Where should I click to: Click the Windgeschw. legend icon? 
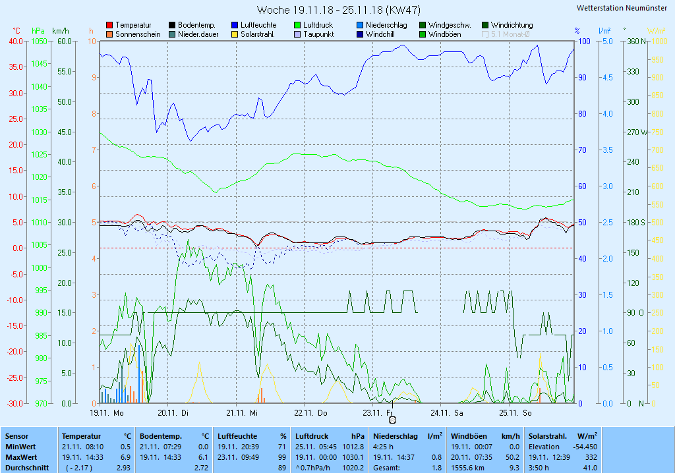[423, 25]
